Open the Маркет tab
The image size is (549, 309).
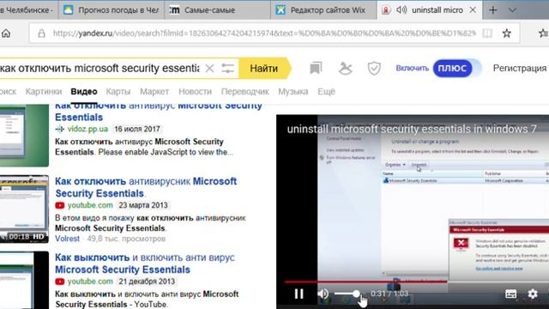pos(154,92)
